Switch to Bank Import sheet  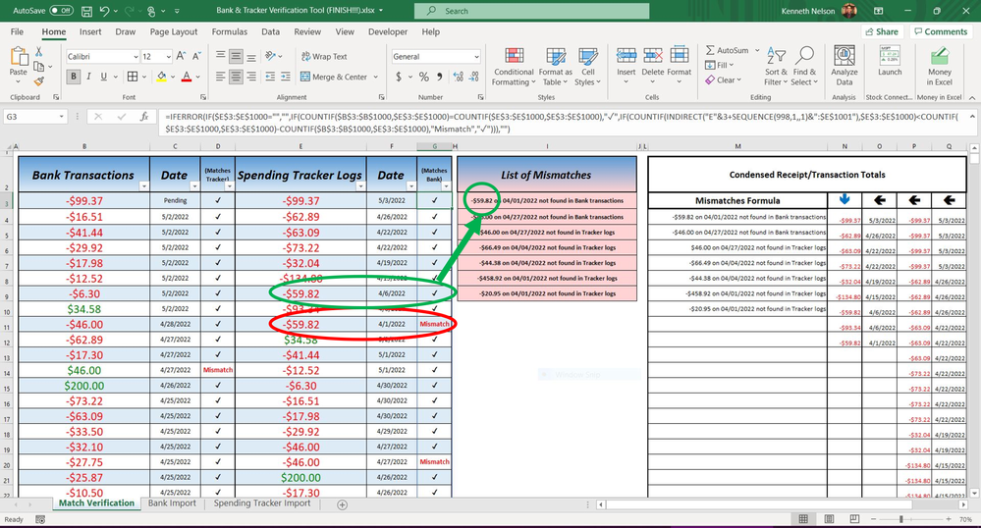172,503
